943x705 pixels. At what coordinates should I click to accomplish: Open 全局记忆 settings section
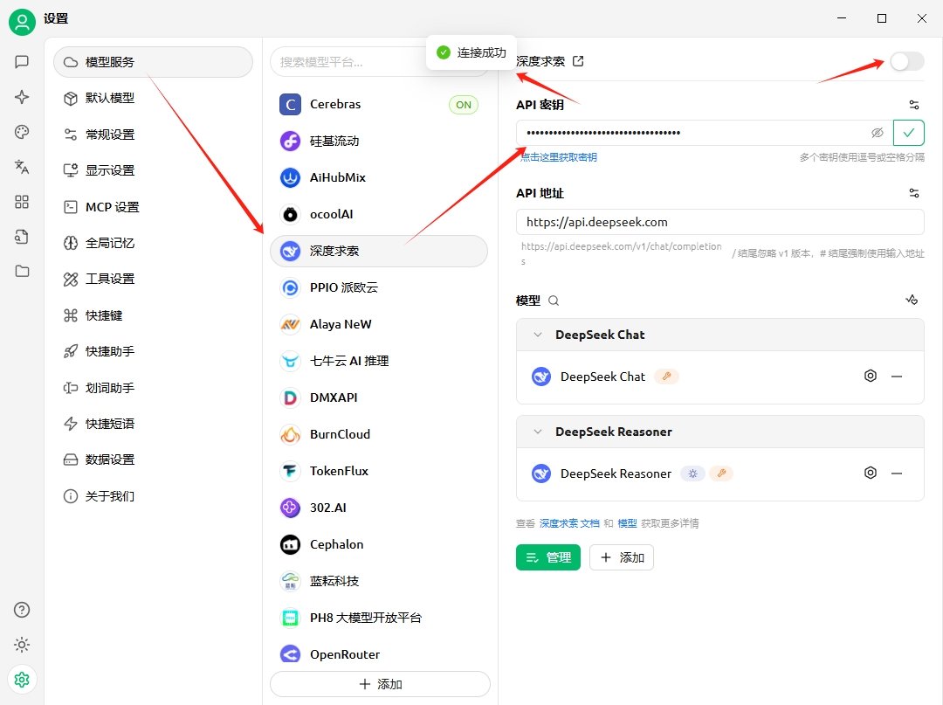[x=154, y=243]
